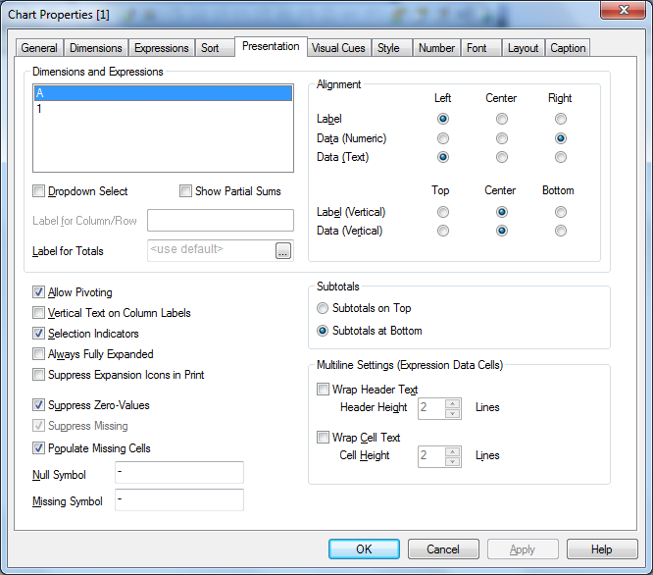The image size is (653, 575).
Task: Choose Subtotals at Bottom
Action: coord(323,331)
